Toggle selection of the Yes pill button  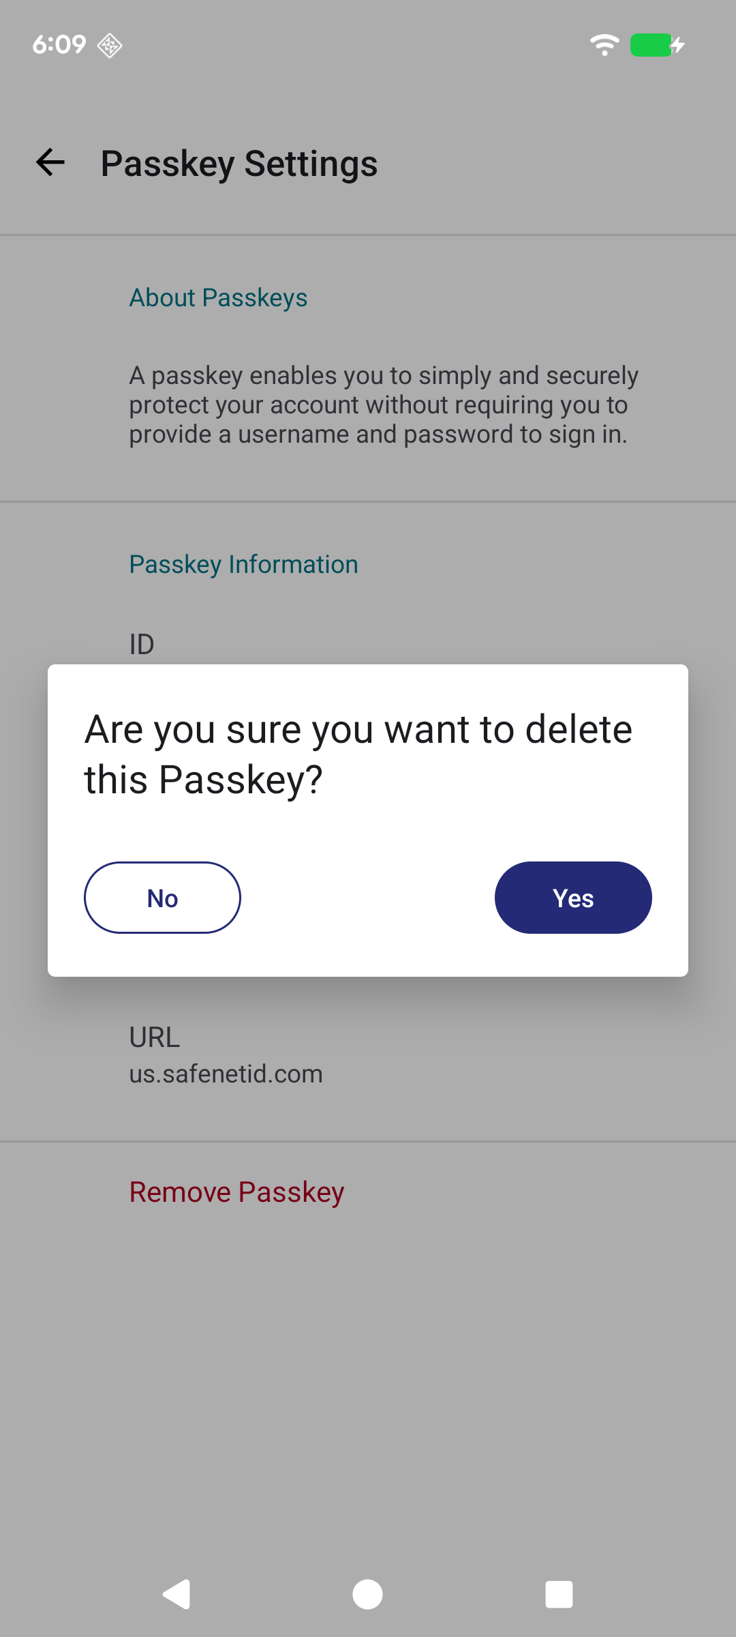pyautogui.click(x=573, y=898)
